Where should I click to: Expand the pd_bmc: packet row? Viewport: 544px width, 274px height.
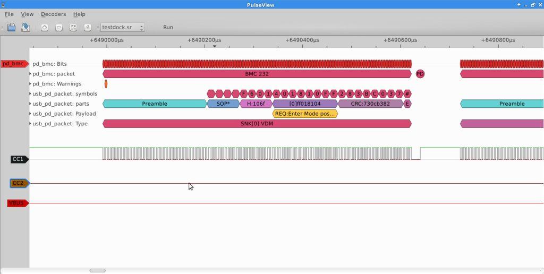point(30,74)
